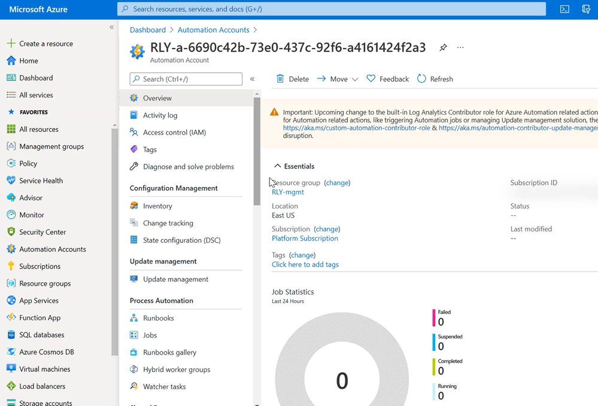This screenshot has width=598, height=406.
Task: Click the All services list icon
Action: (x=11, y=95)
